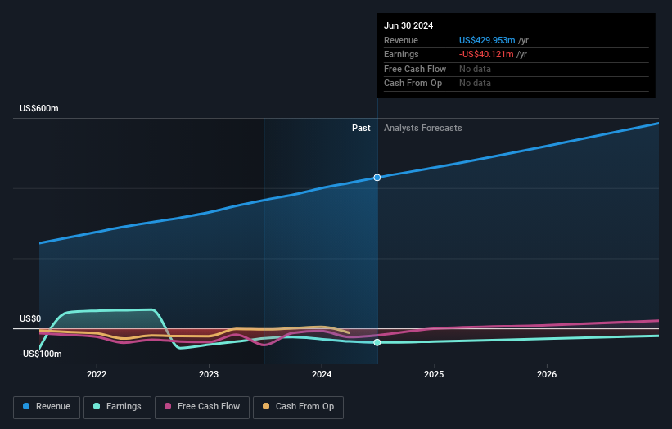672x429 pixels.
Task: Click the 2025 x-axis label
Action: (434, 374)
